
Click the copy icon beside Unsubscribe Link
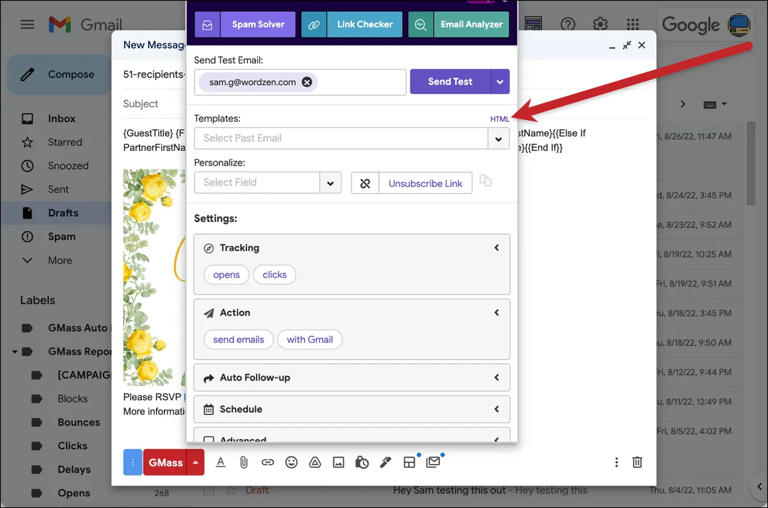pos(486,181)
